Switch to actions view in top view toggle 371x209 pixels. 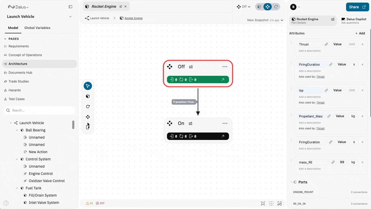(x=276, y=7)
